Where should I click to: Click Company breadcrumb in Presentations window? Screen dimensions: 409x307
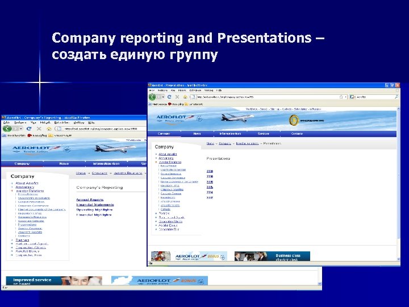click(x=225, y=143)
